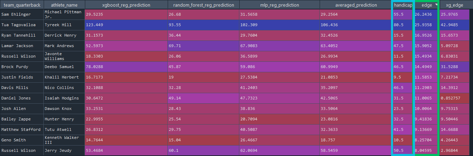Image resolution: width=473 pixels, height=156 pixels.
Task: Click the Davis Mills cell
Action: coord(22,88)
